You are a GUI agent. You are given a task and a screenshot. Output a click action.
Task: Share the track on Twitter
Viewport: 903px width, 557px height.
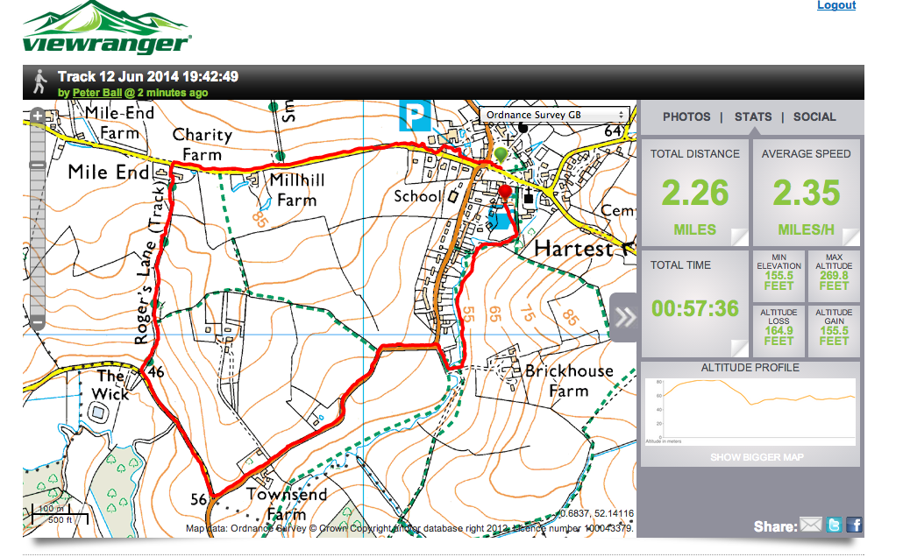click(x=834, y=525)
